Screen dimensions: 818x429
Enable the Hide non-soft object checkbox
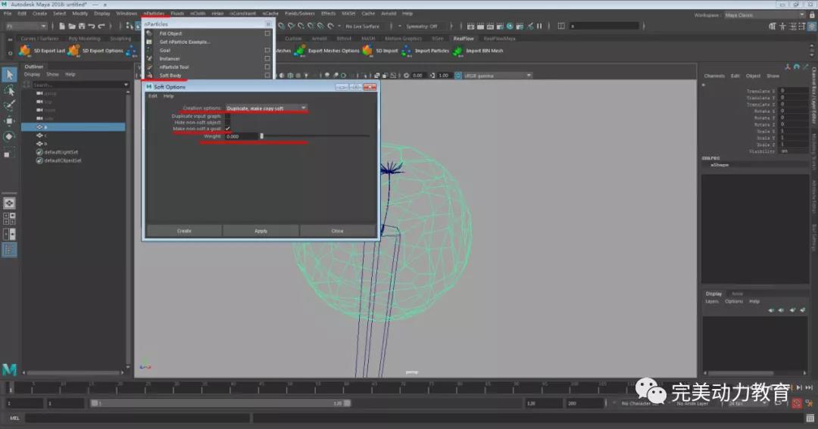[x=227, y=123]
